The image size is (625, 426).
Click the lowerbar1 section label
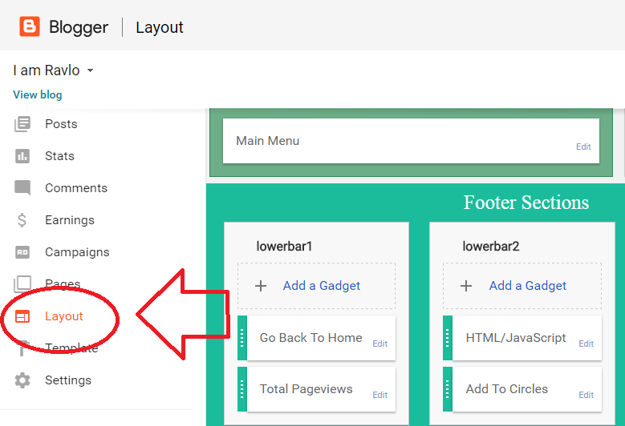pyautogui.click(x=284, y=246)
